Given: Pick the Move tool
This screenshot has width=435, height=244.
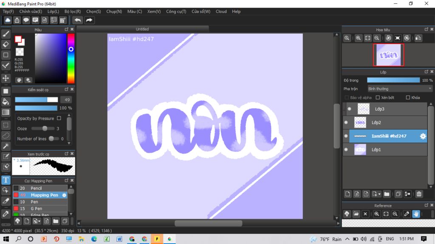Looking at the screenshot, I should [x=6, y=78].
